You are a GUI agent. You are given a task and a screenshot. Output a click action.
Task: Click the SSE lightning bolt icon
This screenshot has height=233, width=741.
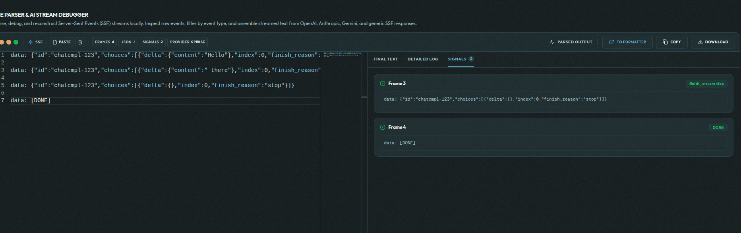click(31, 42)
